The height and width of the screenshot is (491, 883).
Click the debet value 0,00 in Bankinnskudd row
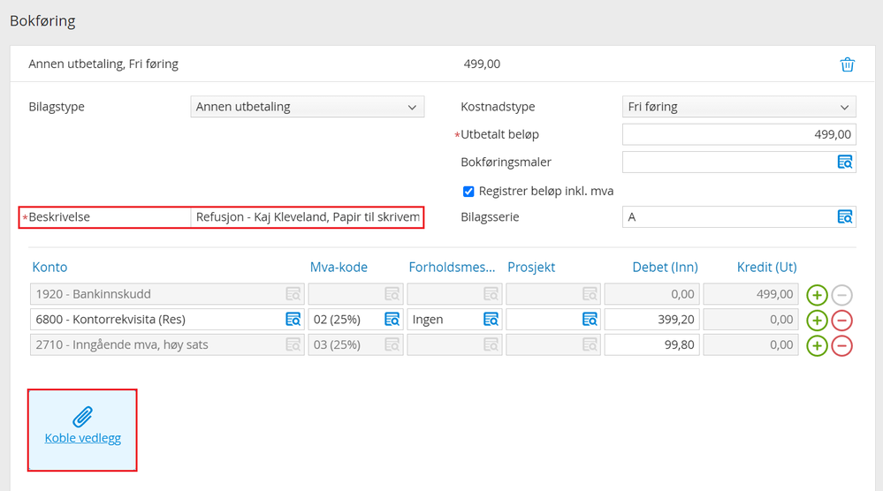pyautogui.click(x=682, y=294)
